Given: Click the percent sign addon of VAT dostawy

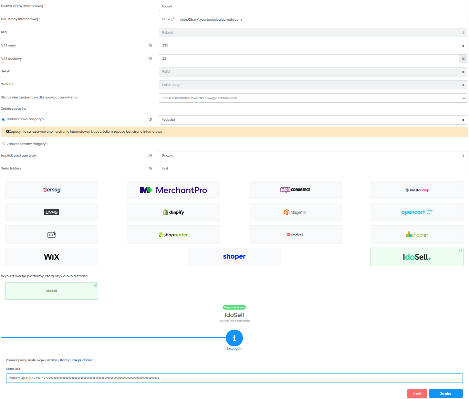Looking at the screenshot, I should point(463,59).
